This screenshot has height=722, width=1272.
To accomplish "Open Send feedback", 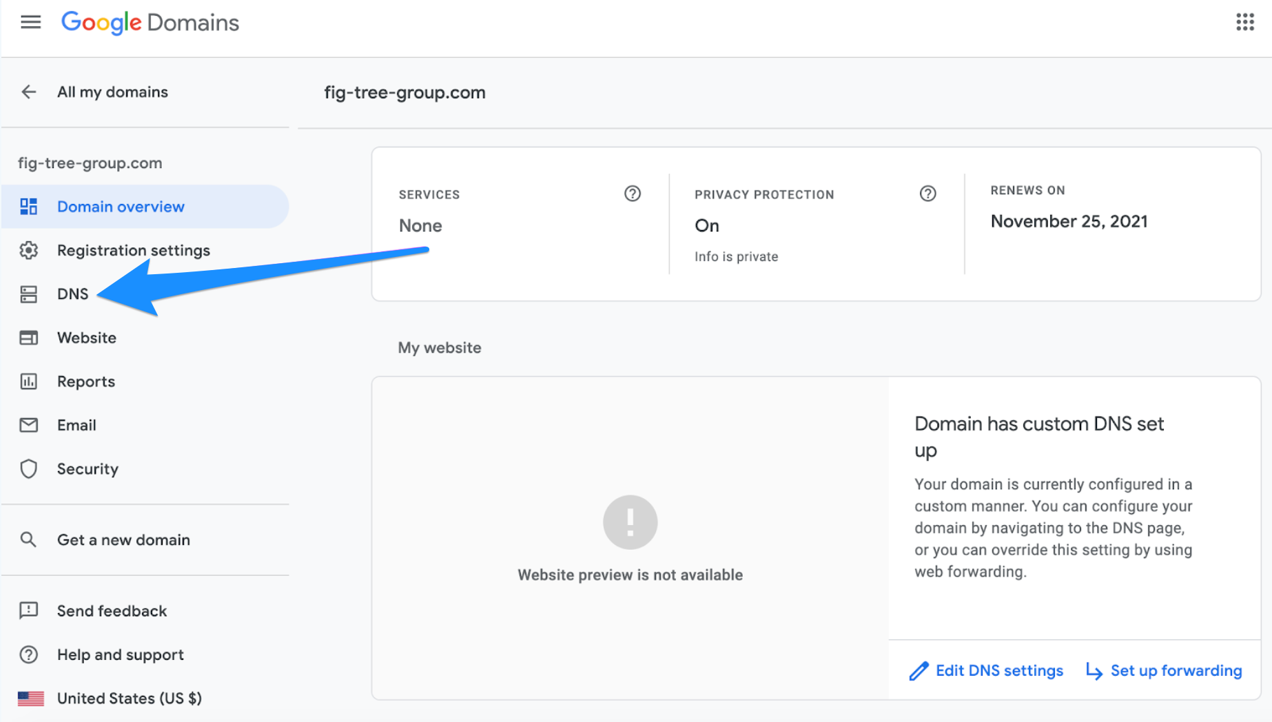I will coord(112,610).
